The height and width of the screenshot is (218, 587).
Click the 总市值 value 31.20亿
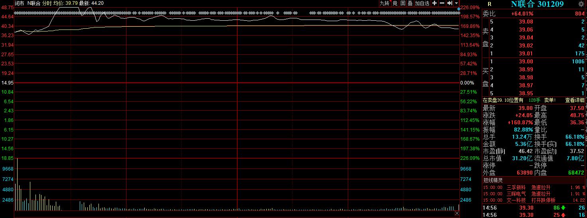(x=522, y=158)
